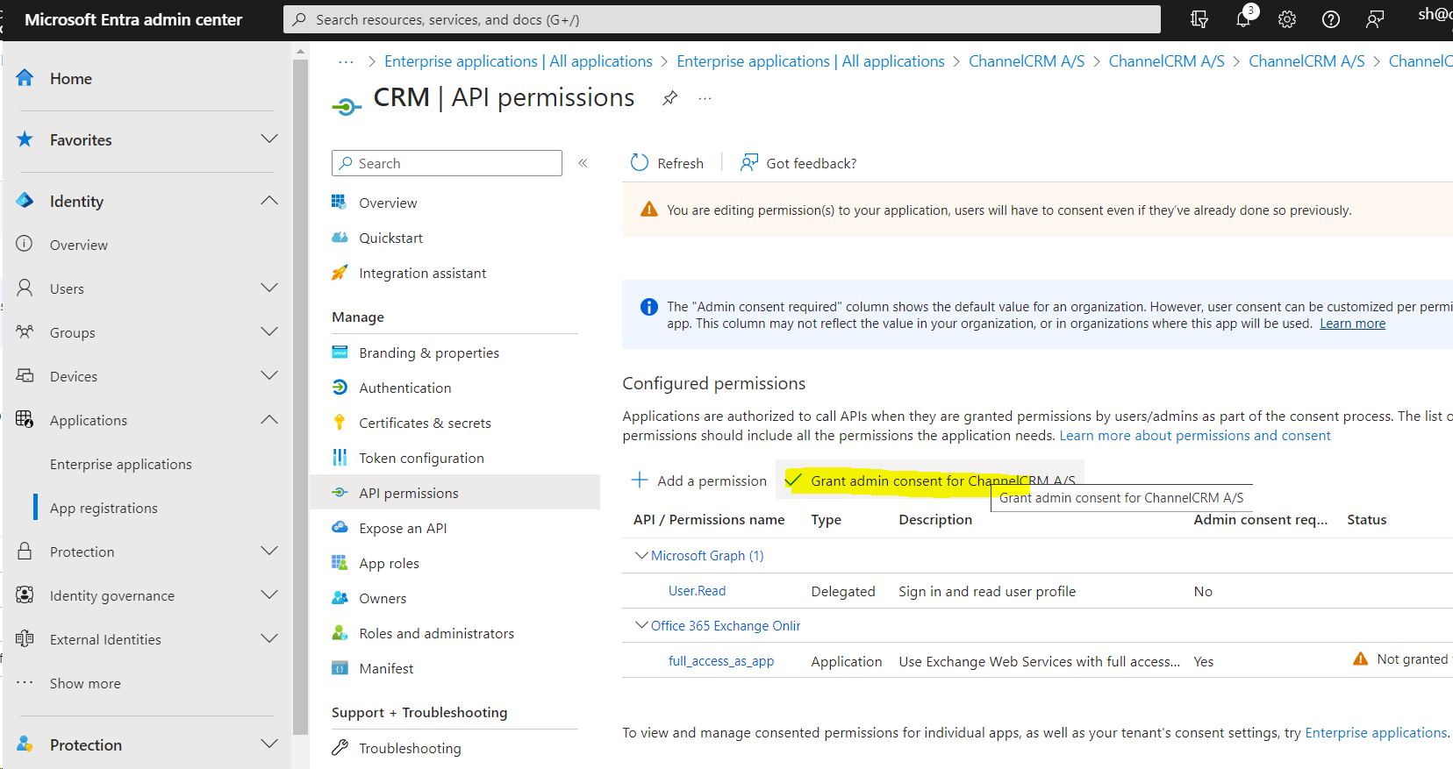The width and height of the screenshot is (1453, 769).
Task: Collapse the Office 365 Exchange Online group
Action: click(641, 625)
